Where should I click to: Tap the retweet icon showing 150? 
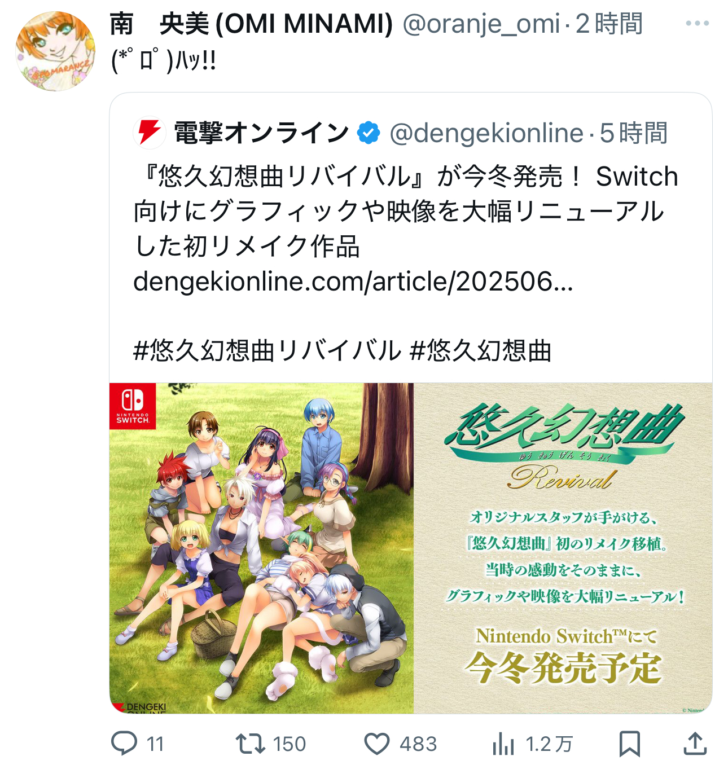251,744
